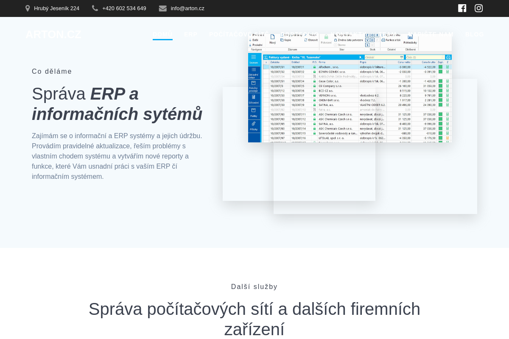Click the D jump button in Skok group

click(x=372, y=40)
